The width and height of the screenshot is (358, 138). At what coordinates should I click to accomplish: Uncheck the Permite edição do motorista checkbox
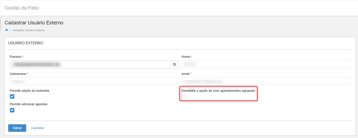(12, 96)
